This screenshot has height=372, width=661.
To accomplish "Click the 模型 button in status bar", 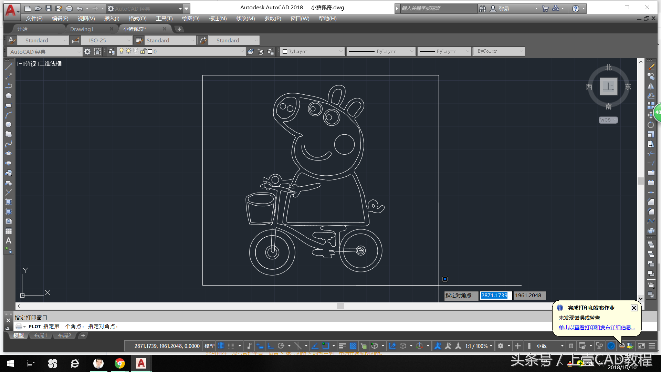I will [x=209, y=346].
